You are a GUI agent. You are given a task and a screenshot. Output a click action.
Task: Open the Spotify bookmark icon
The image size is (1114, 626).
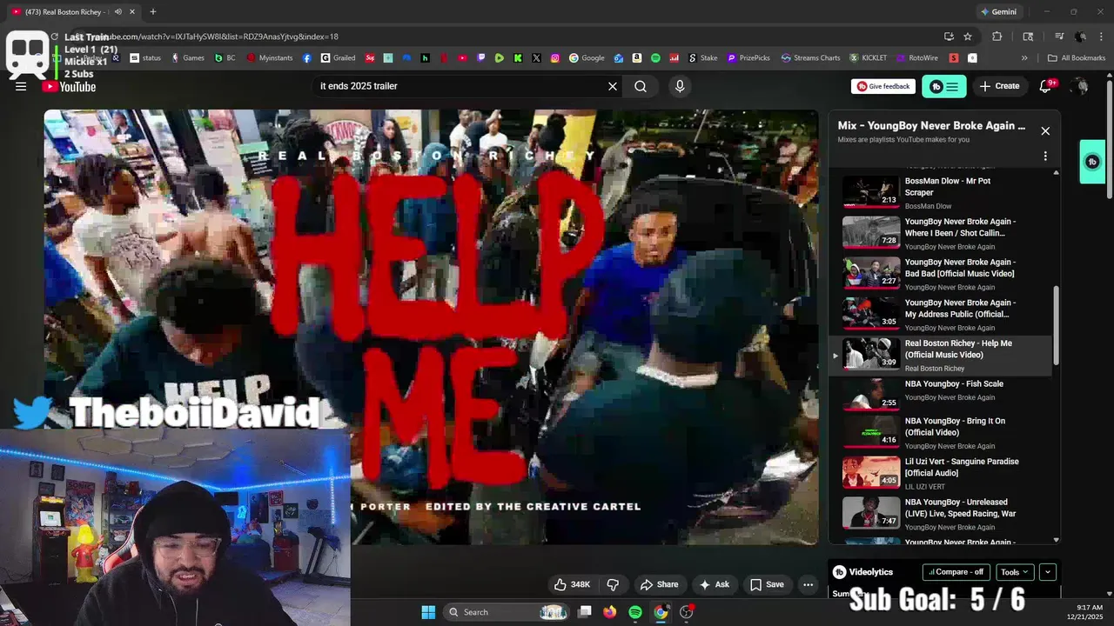point(655,58)
